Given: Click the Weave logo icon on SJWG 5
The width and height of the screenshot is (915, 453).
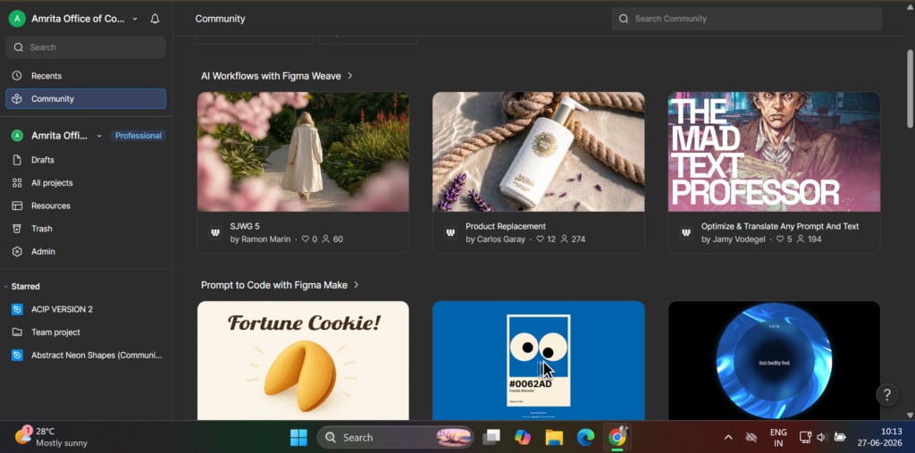Looking at the screenshot, I should point(214,233).
